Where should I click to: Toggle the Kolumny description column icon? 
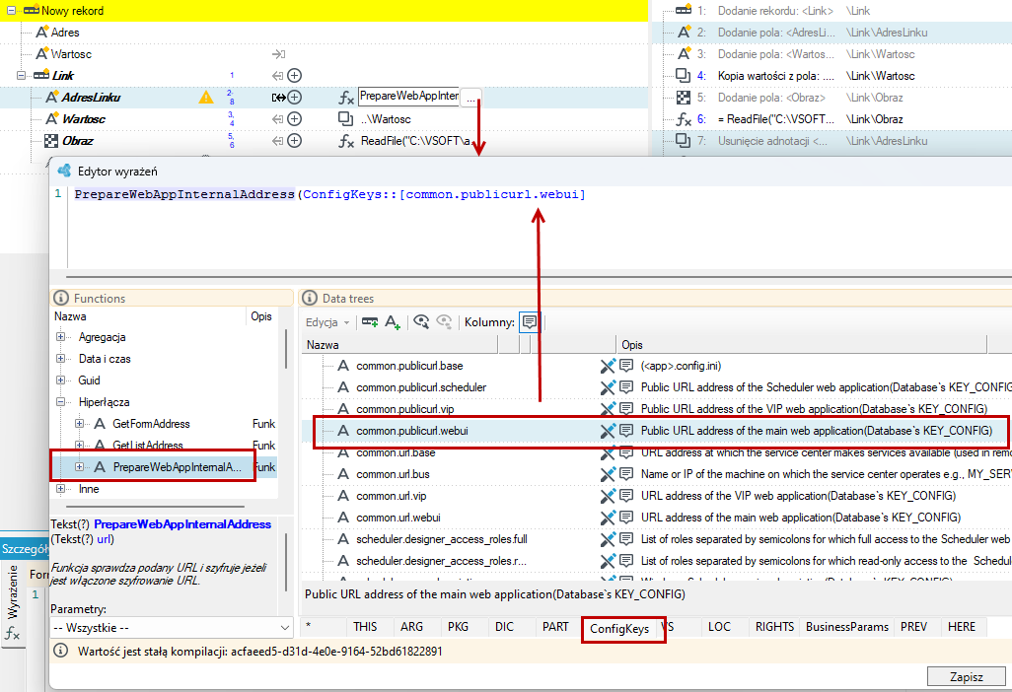click(x=530, y=321)
